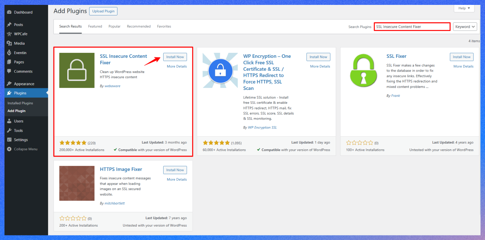This screenshot has width=485, height=240.
Task: Install SSL Fixer plugin now
Action: click(x=462, y=57)
